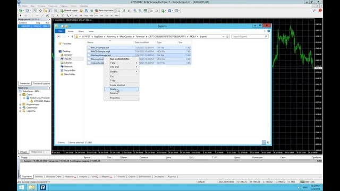Select the M15 timeframe button
The image size is (340, 191).
click(x=86, y=15)
